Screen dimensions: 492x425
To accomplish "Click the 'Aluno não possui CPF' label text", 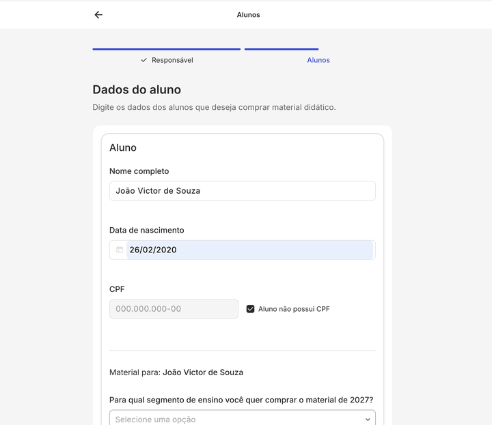I will pos(294,309).
